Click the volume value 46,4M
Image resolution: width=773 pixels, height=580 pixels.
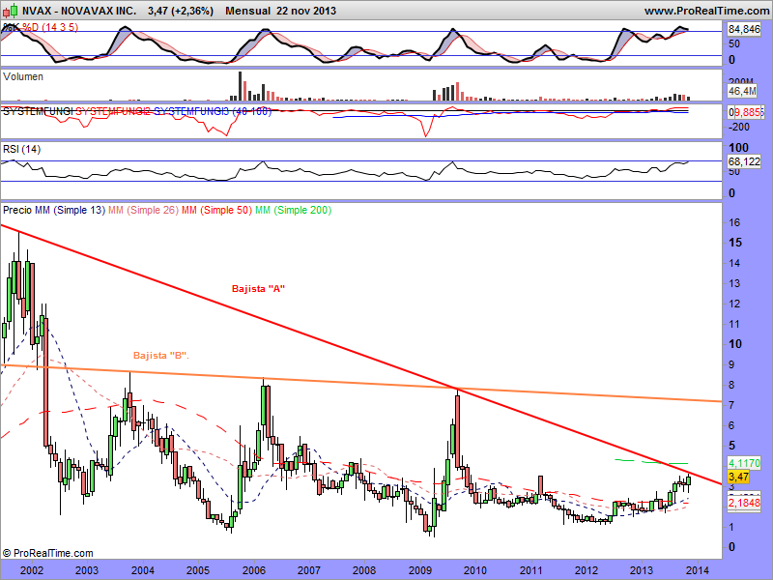(742, 91)
